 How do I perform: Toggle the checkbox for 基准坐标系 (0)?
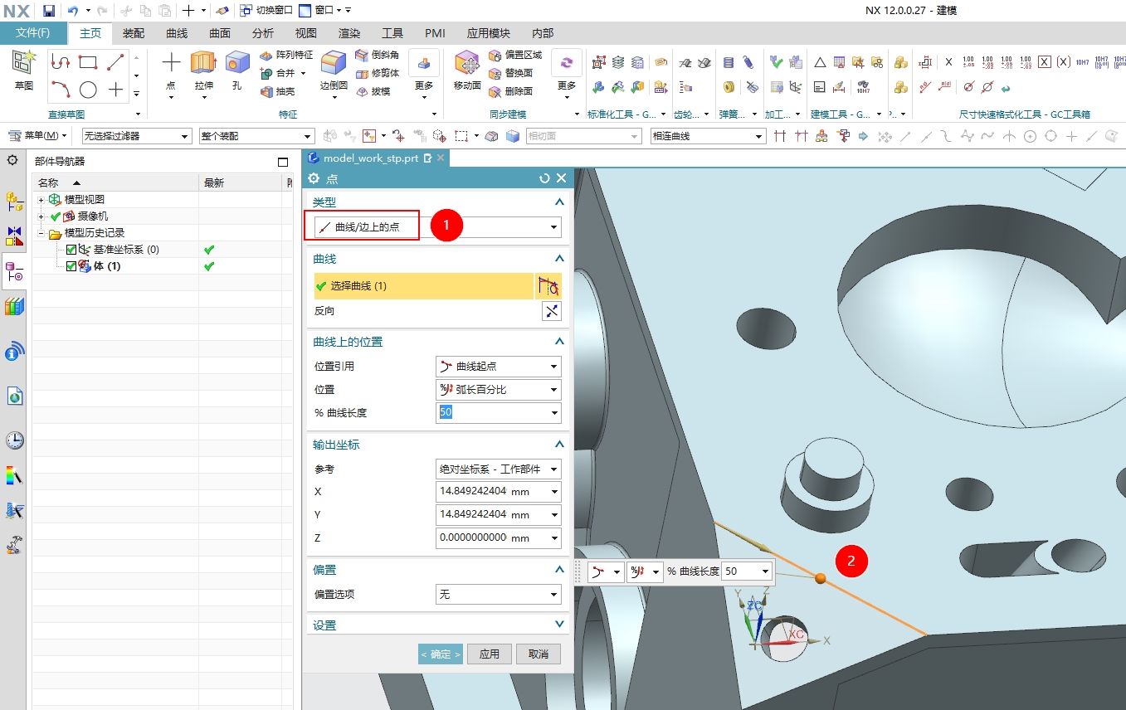(71, 249)
